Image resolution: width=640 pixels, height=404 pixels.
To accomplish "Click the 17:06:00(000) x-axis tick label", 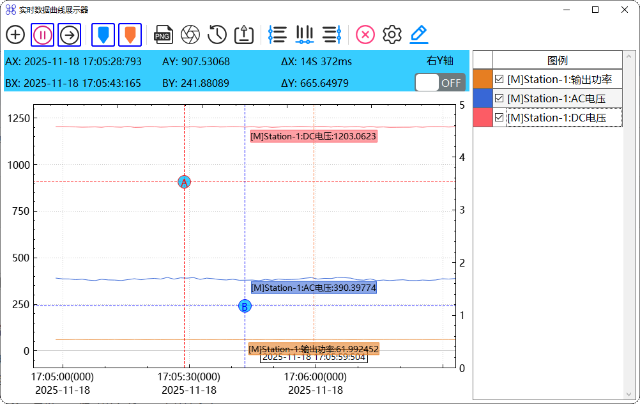I will tap(315, 377).
